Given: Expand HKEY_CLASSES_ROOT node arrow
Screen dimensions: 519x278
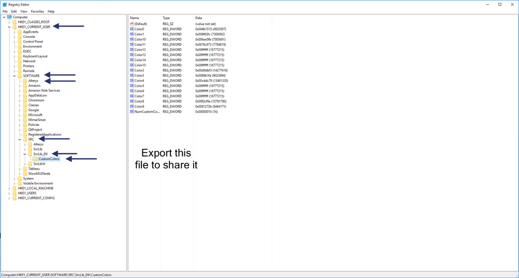Looking at the screenshot, I should (x=9, y=22).
